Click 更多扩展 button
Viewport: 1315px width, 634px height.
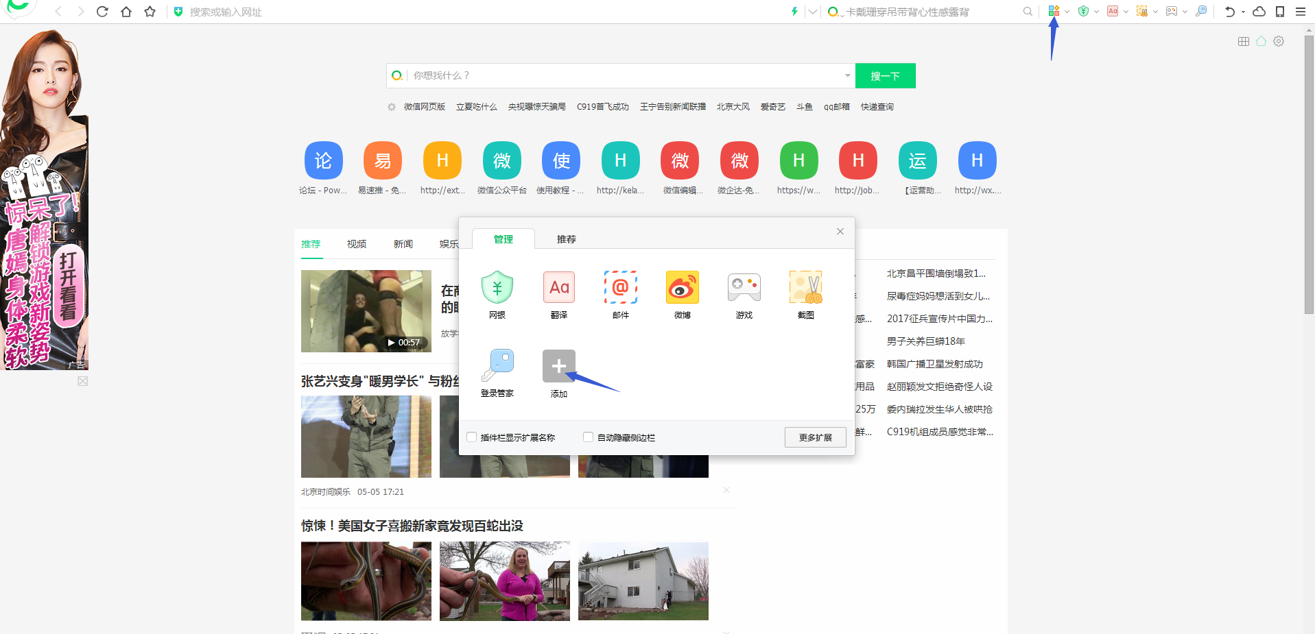tap(816, 437)
